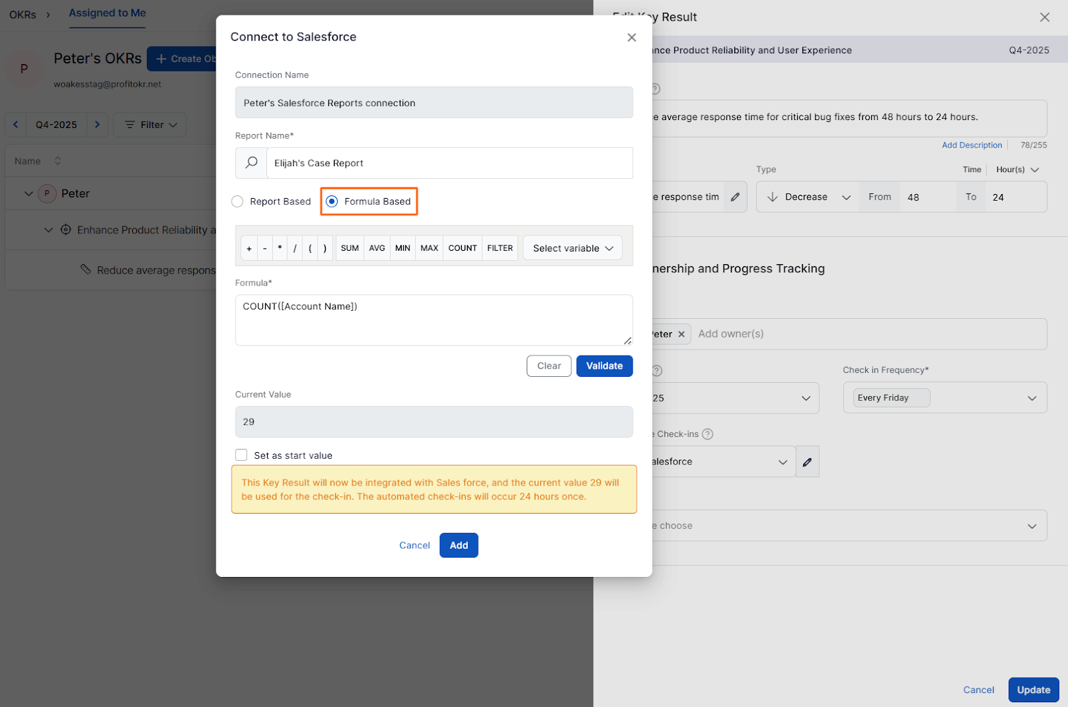Switch to the Assigned to Me tab
Image resolution: width=1068 pixels, height=707 pixels.
(107, 13)
